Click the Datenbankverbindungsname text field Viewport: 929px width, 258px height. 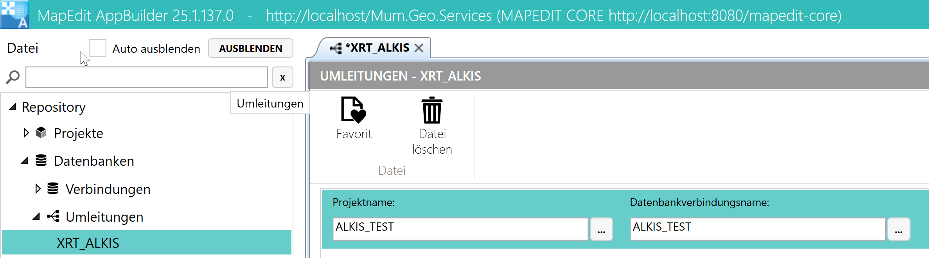click(x=757, y=229)
